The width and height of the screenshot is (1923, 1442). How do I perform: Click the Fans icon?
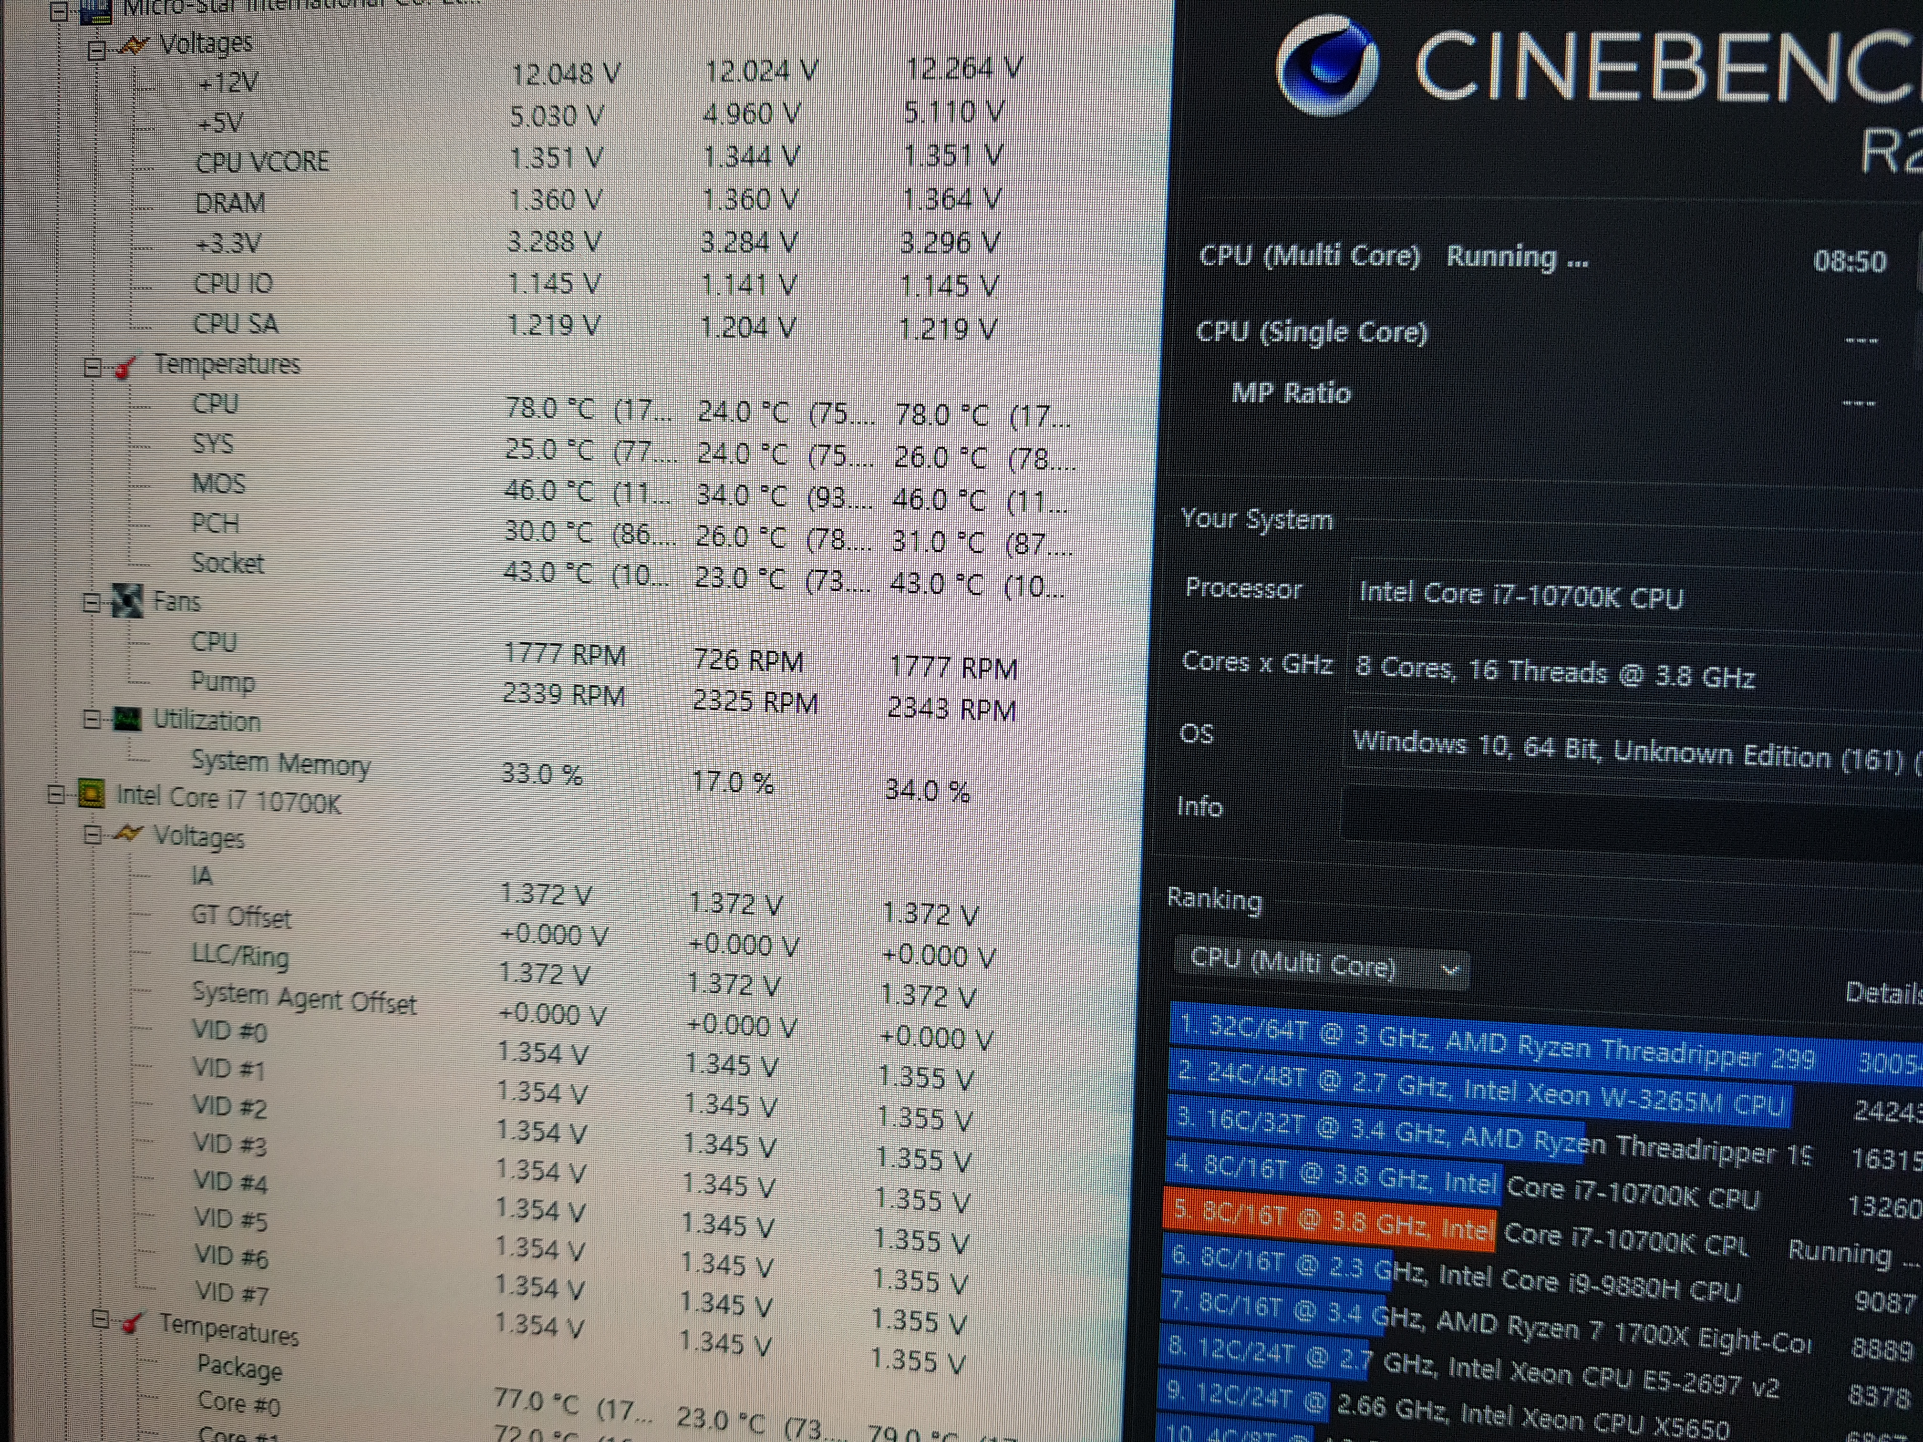coord(128,601)
